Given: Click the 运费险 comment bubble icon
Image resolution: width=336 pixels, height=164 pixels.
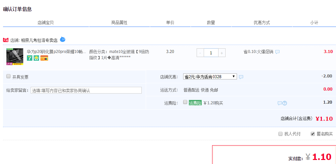Looking at the screenshot, I should [x=280, y=103].
